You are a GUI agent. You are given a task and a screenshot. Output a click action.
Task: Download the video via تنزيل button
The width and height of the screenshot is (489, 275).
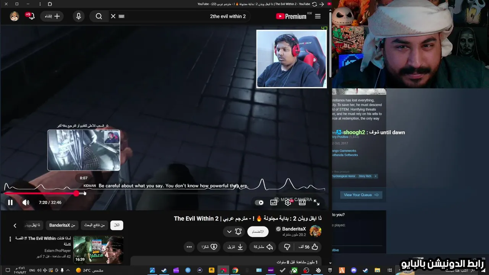click(x=235, y=247)
